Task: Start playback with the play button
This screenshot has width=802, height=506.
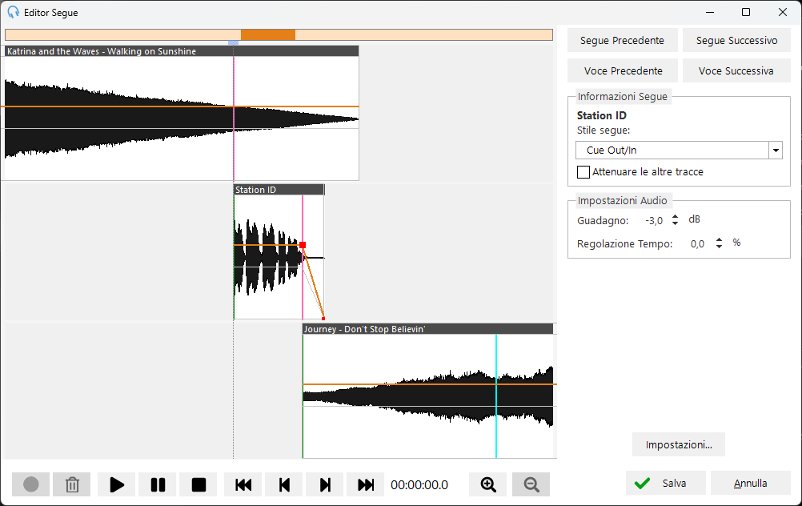Action: pyautogui.click(x=117, y=484)
